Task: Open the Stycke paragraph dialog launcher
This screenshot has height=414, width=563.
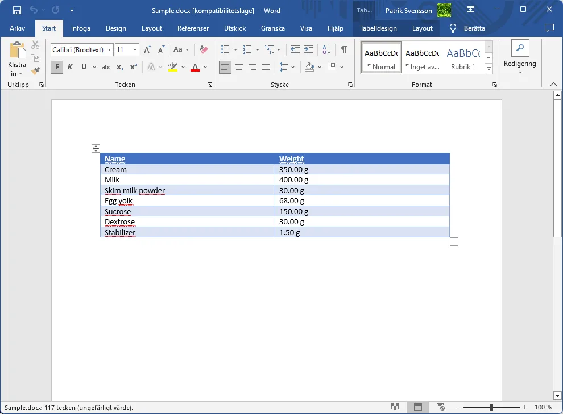Action: [350, 85]
